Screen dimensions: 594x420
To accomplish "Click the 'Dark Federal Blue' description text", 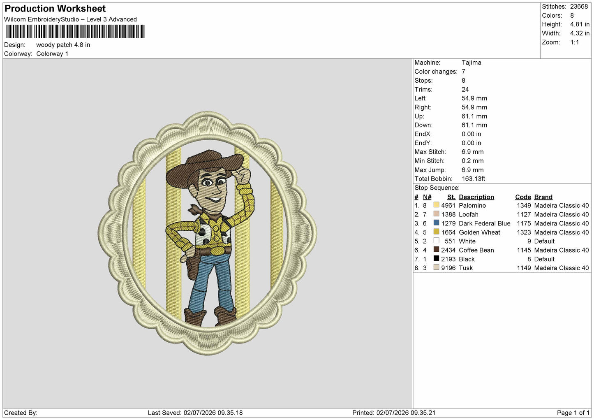I will (x=485, y=223).
